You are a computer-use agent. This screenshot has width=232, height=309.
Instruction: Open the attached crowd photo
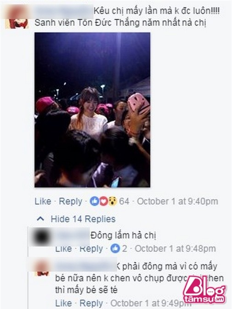[92, 110]
